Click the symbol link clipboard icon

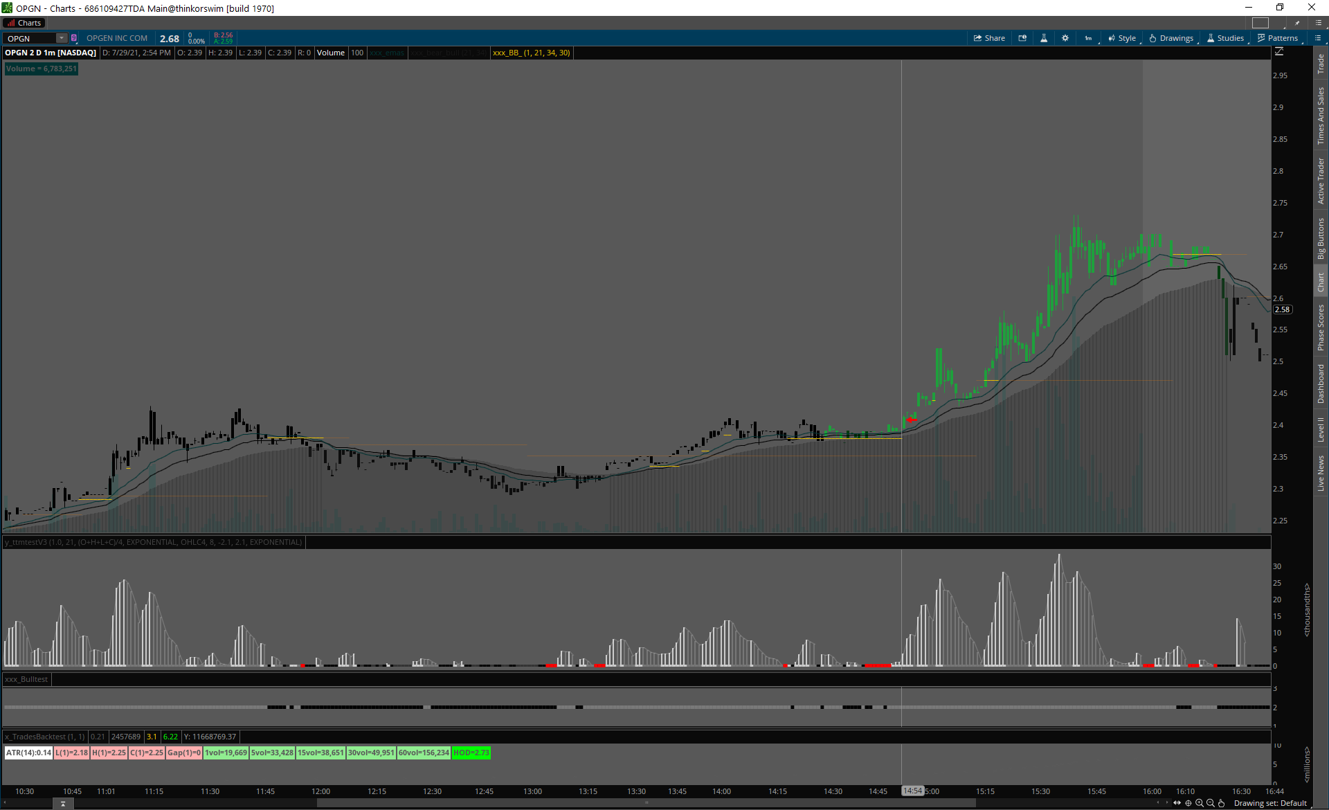click(x=74, y=38)
